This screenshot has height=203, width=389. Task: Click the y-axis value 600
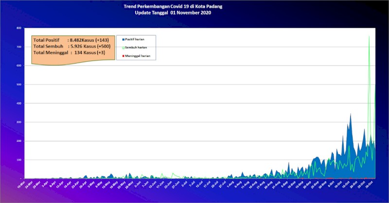(19, 66)
